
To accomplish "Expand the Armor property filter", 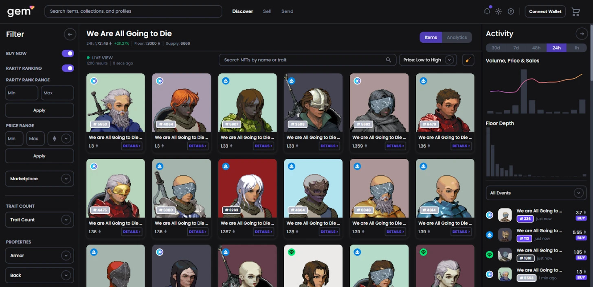I will pyautogui.click(x=40, y=256).
